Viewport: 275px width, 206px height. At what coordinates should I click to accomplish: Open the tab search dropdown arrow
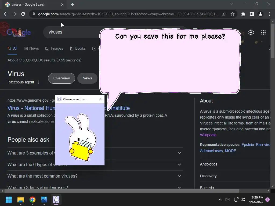[232, 4]
